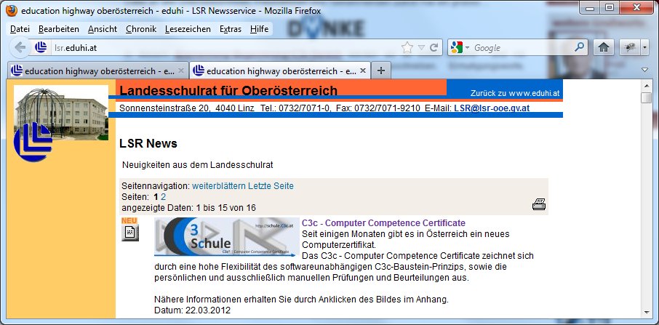Open the list all tabs dropdown
The width and height of the screenshot is (659, 325).
pyautogui.click(x=644, y=71)
